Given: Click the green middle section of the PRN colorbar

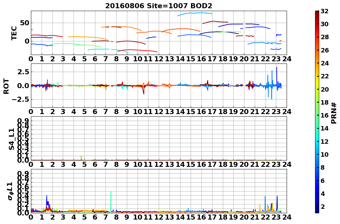Looking at the screenshot, I should [x=317, y=112].
